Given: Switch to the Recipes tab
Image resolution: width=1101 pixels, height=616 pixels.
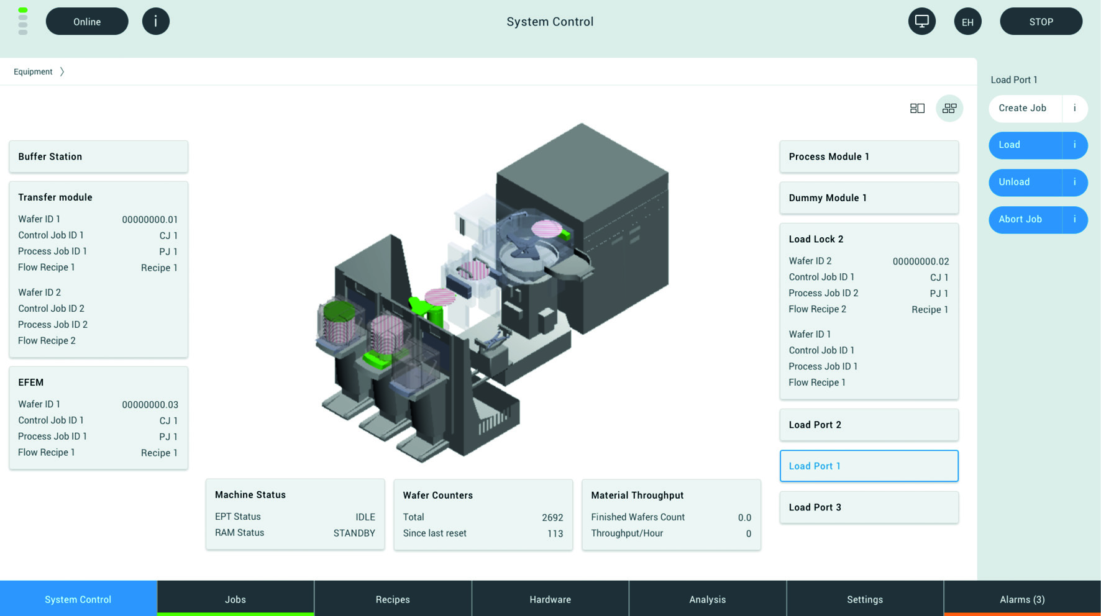Looking at the screenshot, I should (393, 599).
